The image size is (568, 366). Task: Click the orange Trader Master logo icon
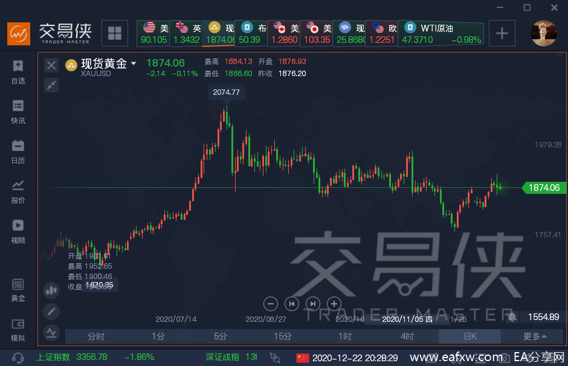point(19,34)
